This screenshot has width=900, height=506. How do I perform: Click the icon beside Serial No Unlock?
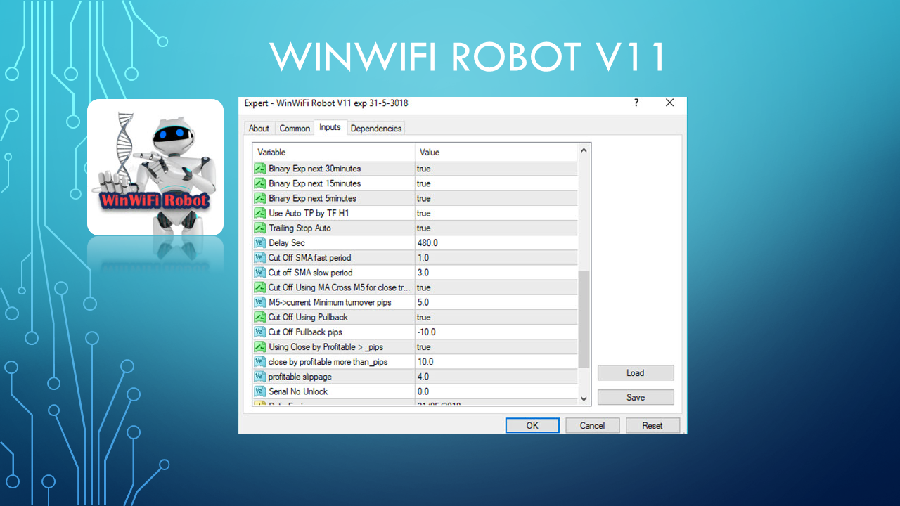[x=259, y=391]
